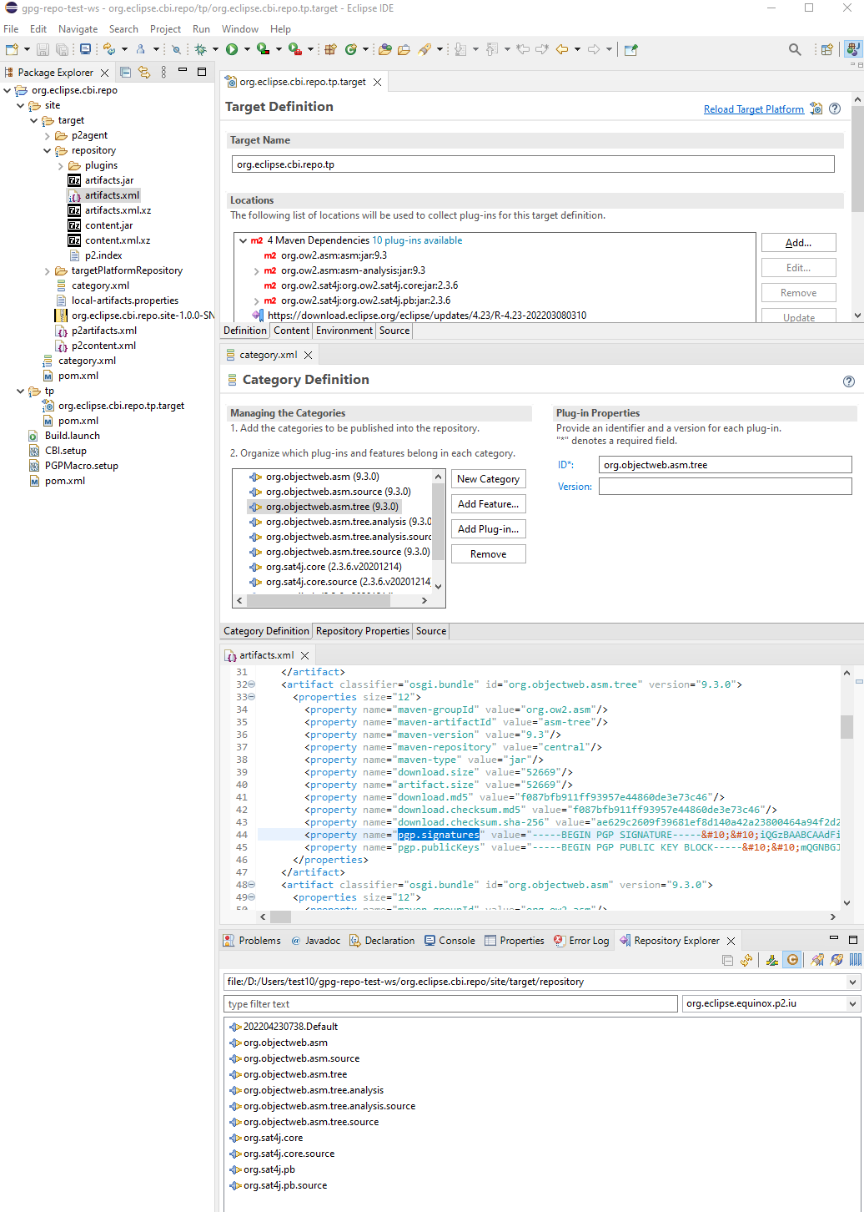Open the org.eclipse.equinox.p2.iu dropdown
This screenshot has height=1212, width=864.
[x=852, y=1003]
